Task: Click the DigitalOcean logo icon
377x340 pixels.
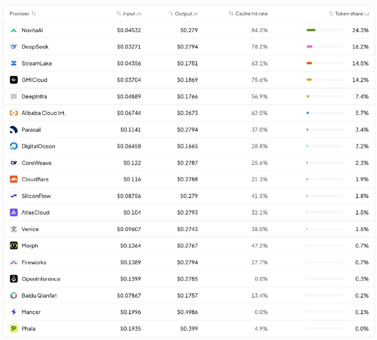Action: point(14,146)
